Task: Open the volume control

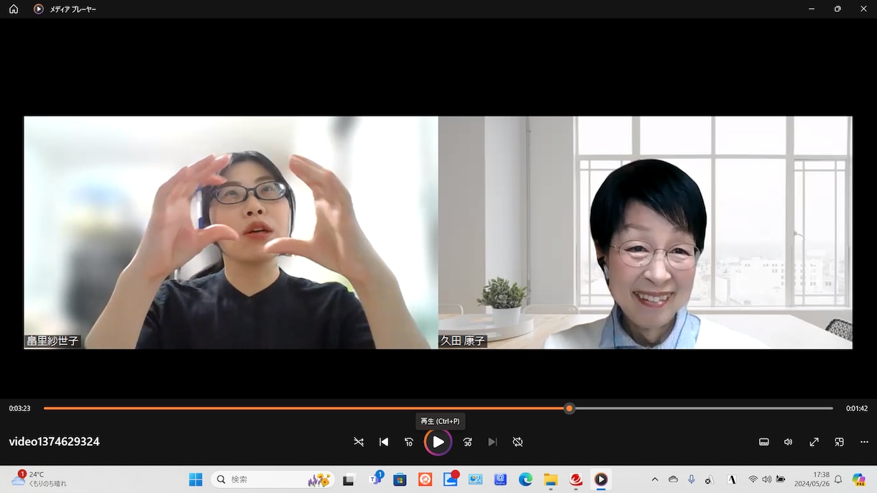Action: tap(789, 442)
